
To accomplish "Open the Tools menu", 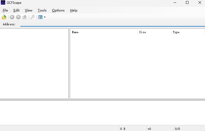I will point(42,10).
